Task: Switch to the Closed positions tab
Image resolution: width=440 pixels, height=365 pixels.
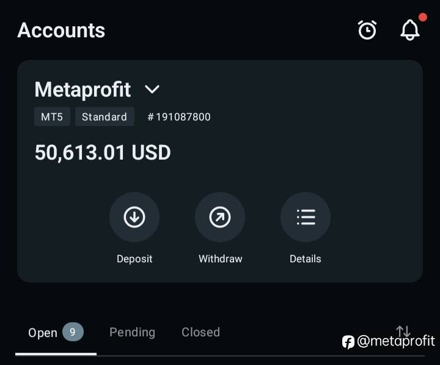Action: (x=200, y=332)
